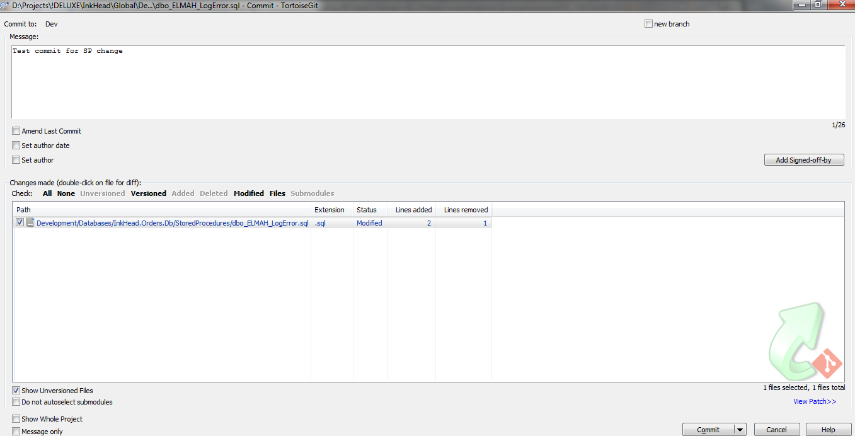Screen dimensions: 855x436
Task: Enable the new branch checkbox
Action: coord(648,24)
